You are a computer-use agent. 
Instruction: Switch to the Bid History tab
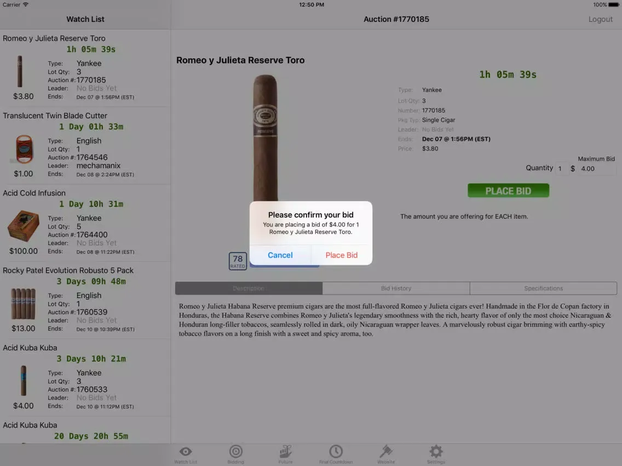pos(396,288)
